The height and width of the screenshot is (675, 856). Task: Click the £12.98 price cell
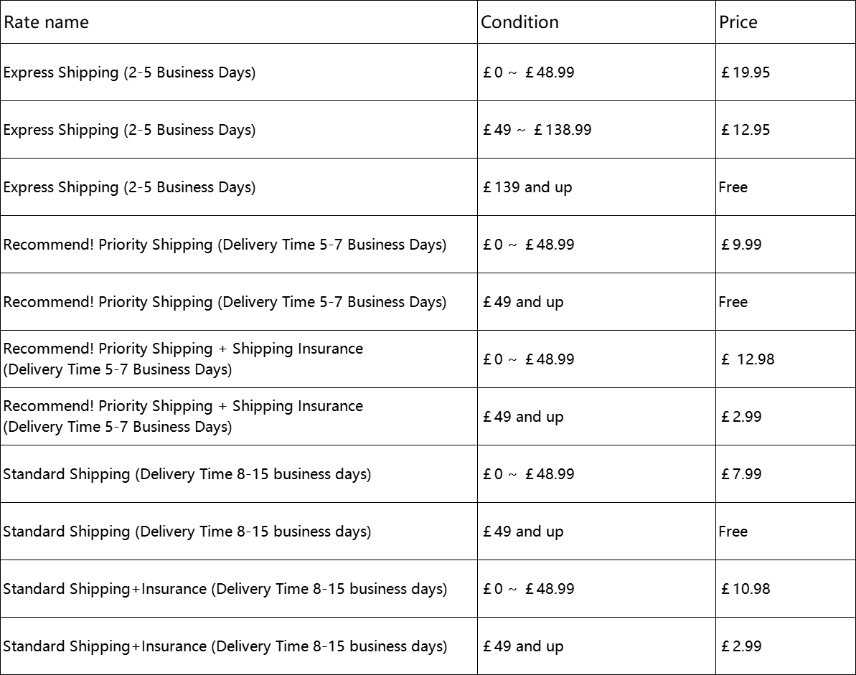748,359
